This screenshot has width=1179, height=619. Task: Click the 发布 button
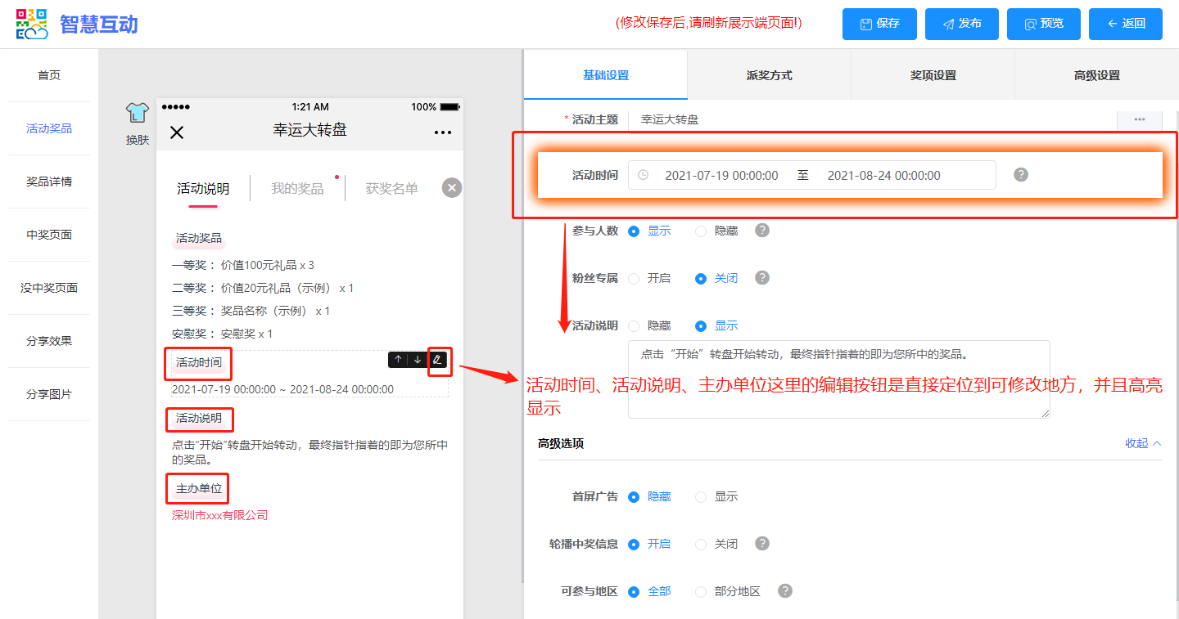[961, 24]
